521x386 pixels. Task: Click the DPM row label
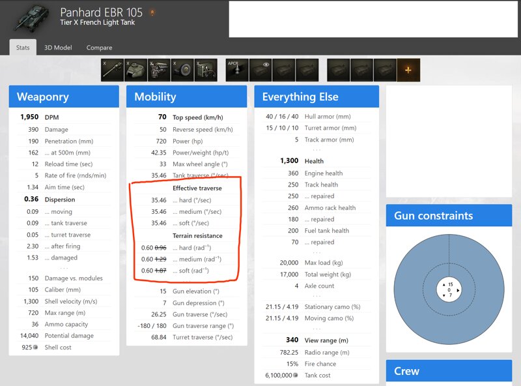tap(51, 117)
